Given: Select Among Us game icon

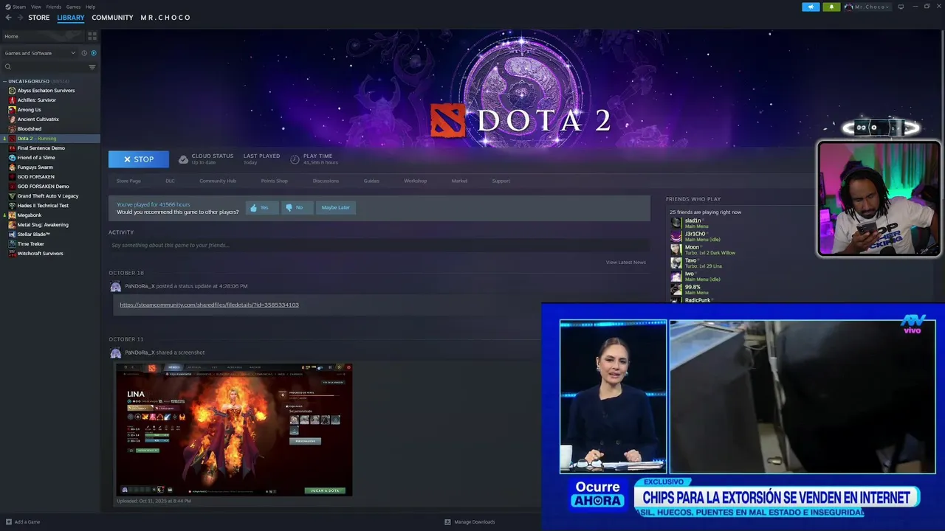Looking at the screenshot, I should click(12, 110).
